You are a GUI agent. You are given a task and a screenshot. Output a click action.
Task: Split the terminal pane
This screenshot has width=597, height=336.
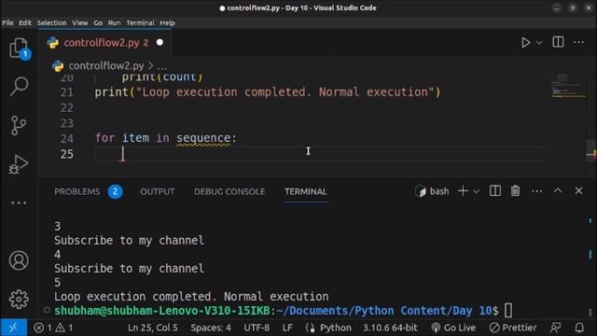point(495,190)
